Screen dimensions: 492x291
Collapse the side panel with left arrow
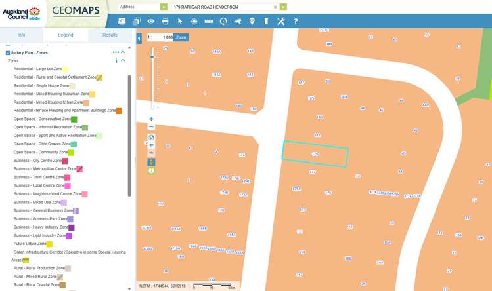point(139,39)
